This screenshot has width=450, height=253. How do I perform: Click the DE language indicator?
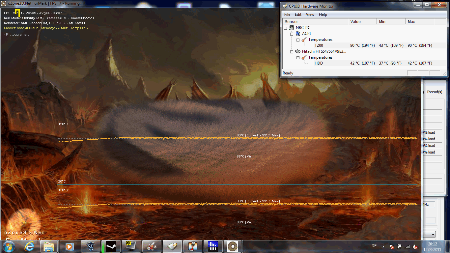point(374,246)
